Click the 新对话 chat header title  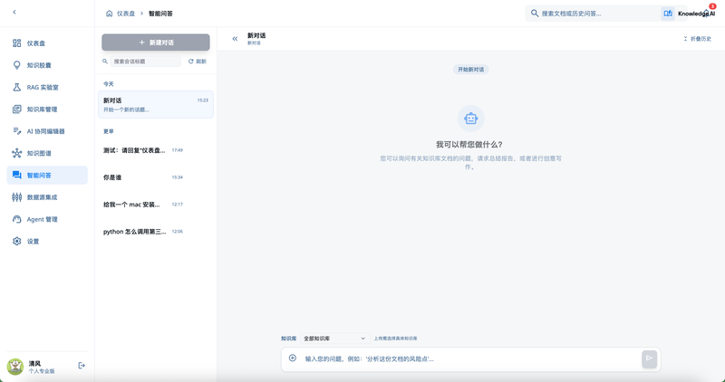pyautogui.click(x=256, y=35)
